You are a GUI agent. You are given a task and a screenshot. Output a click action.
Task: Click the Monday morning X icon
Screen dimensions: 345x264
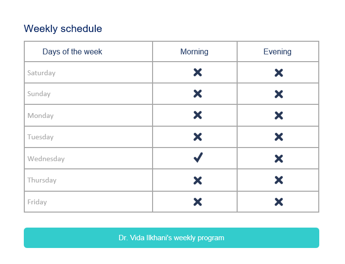(197, 115)
